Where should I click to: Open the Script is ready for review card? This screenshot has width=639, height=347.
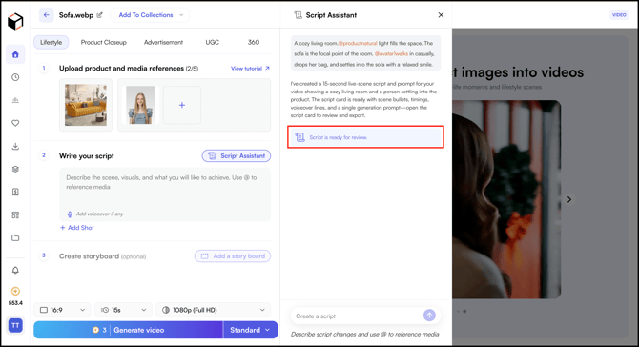[365, 137]
